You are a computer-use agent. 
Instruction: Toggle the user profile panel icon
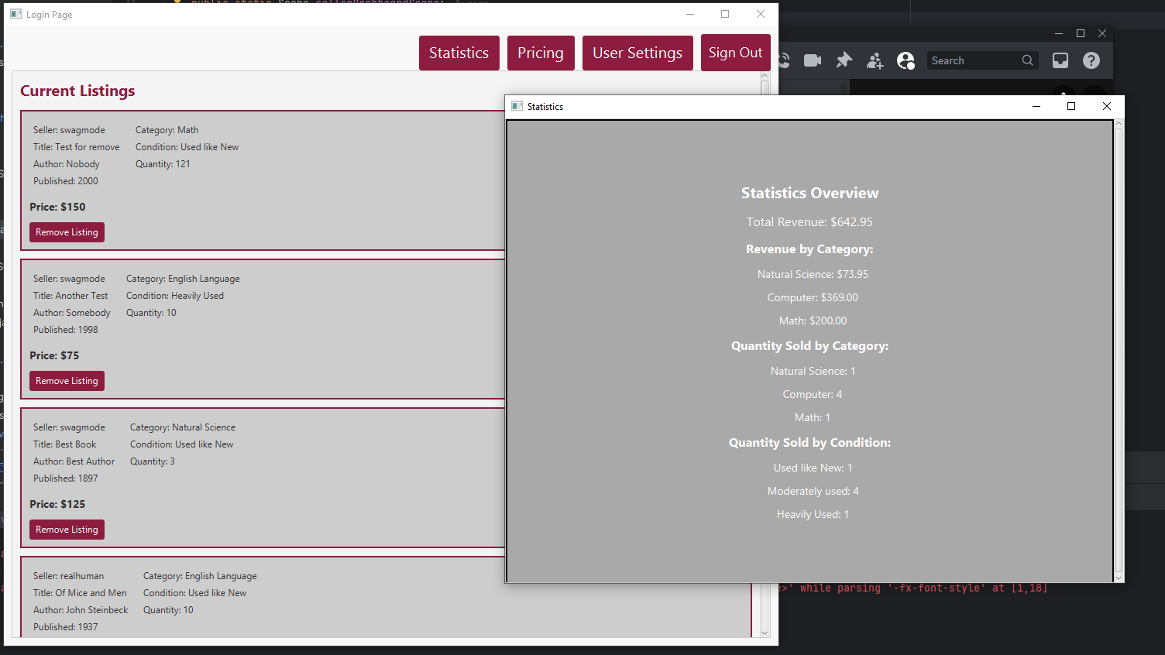(x=906, y=60)
